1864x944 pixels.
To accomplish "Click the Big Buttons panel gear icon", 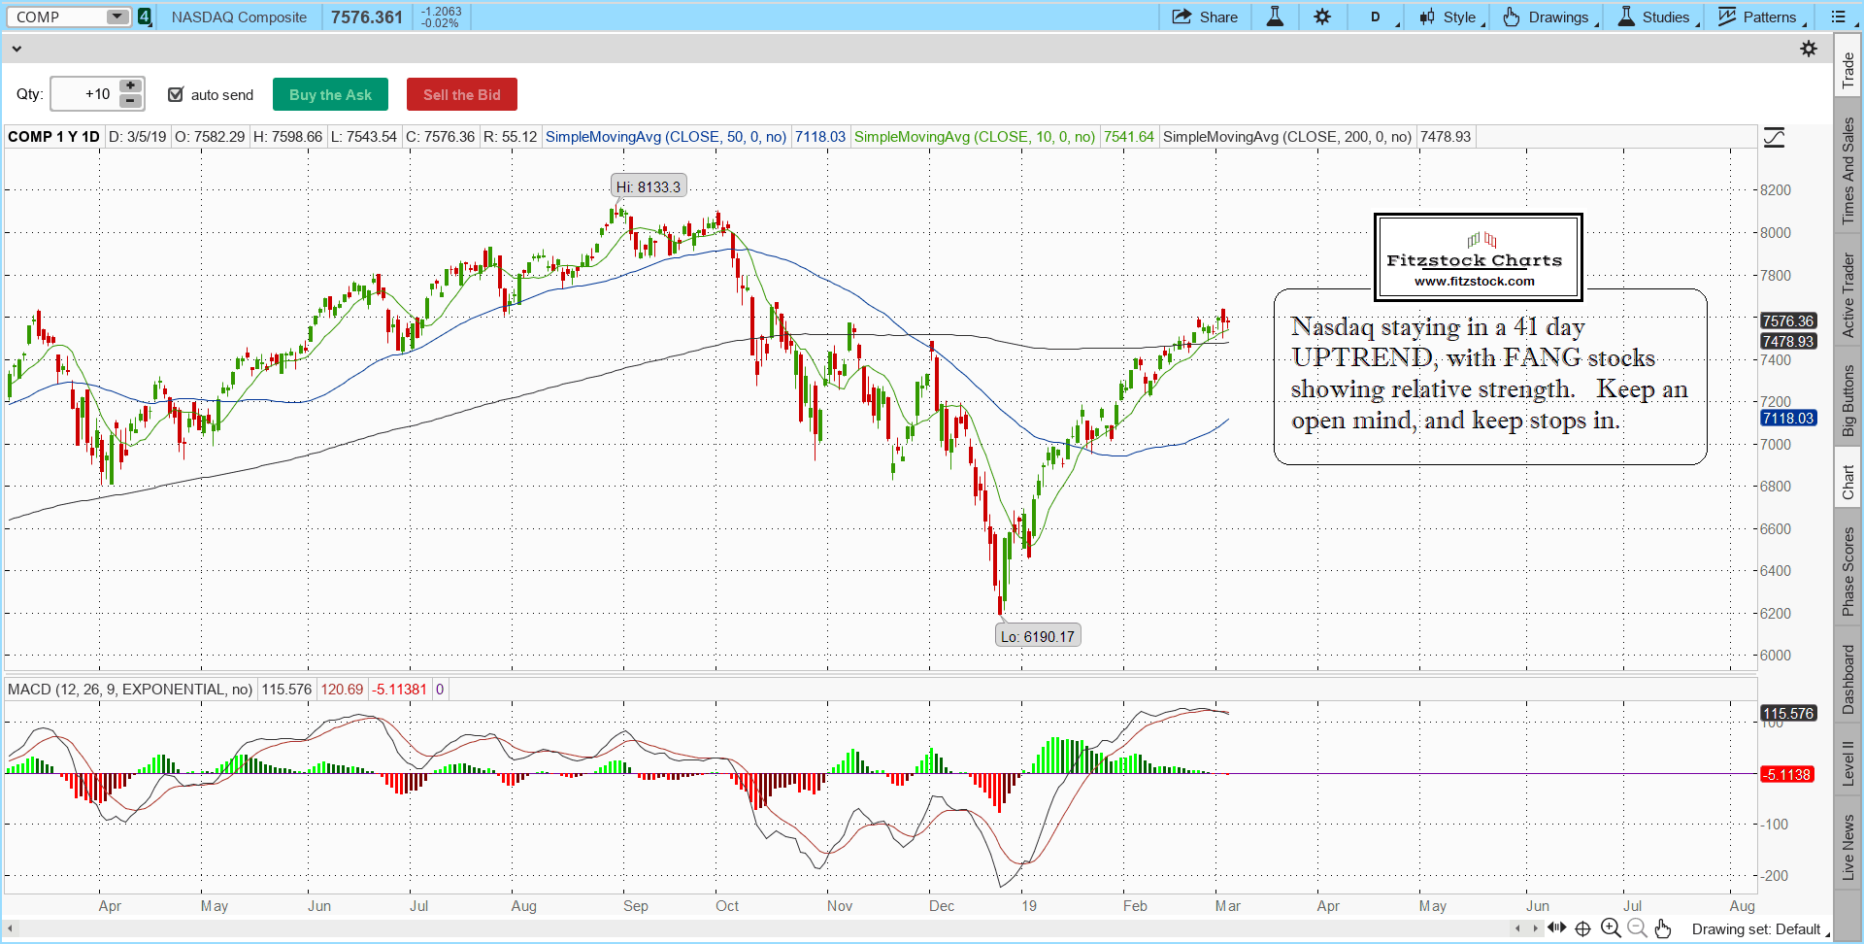I will [x=1808, y=49].
